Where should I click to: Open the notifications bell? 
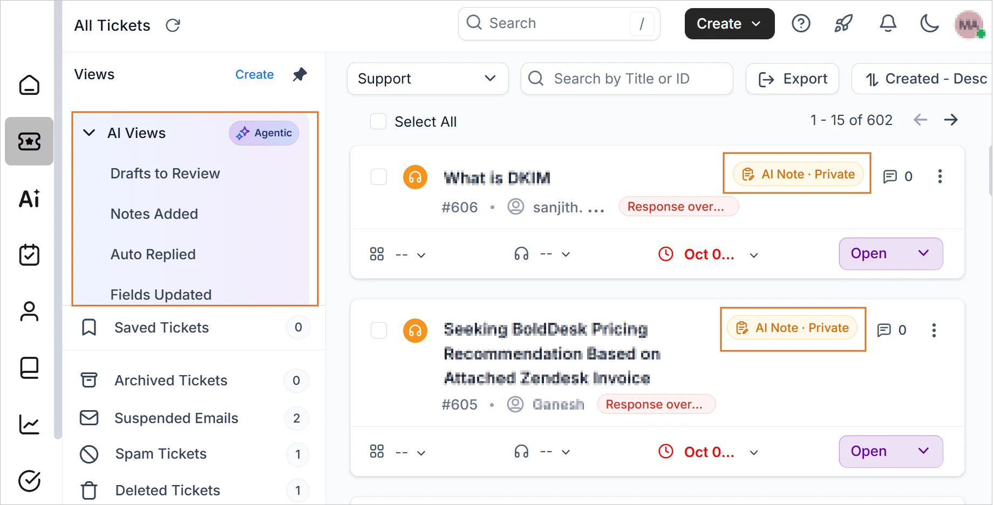[888, 24]
